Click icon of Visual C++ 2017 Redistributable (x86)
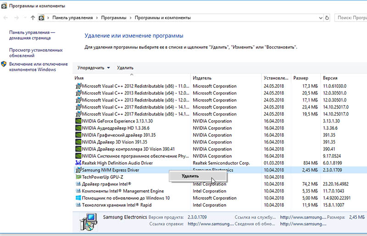 point(78,114)
